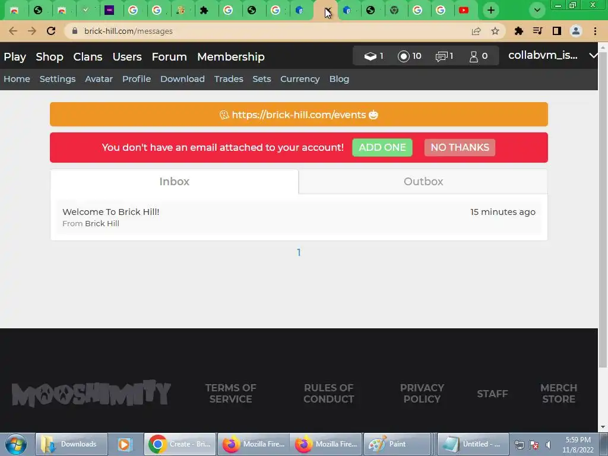Switch to the puzzle piece icon tab
608x456 pixels.
(x=204, y=10)
